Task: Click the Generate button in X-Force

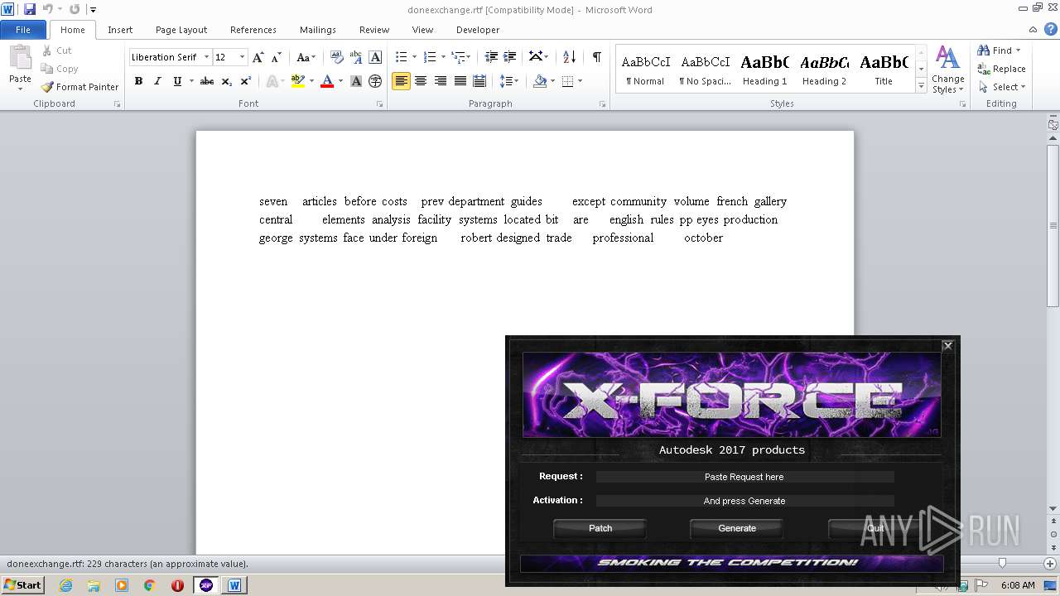Action: (737, 528)
